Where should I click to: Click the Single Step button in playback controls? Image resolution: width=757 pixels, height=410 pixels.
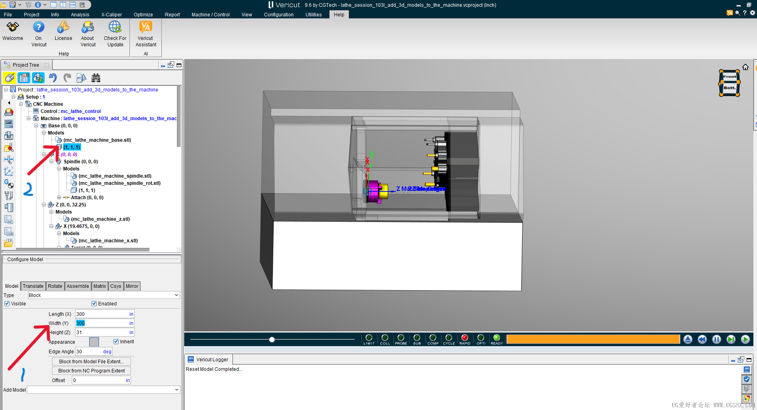pos(731,339)
